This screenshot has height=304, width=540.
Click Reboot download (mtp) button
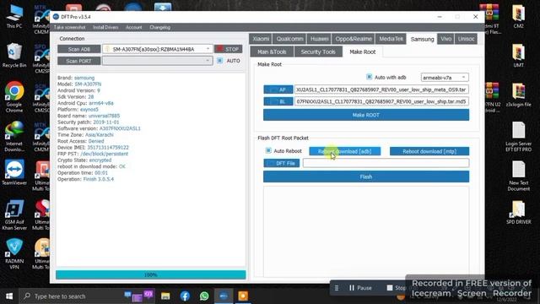[x=429, y=151]
